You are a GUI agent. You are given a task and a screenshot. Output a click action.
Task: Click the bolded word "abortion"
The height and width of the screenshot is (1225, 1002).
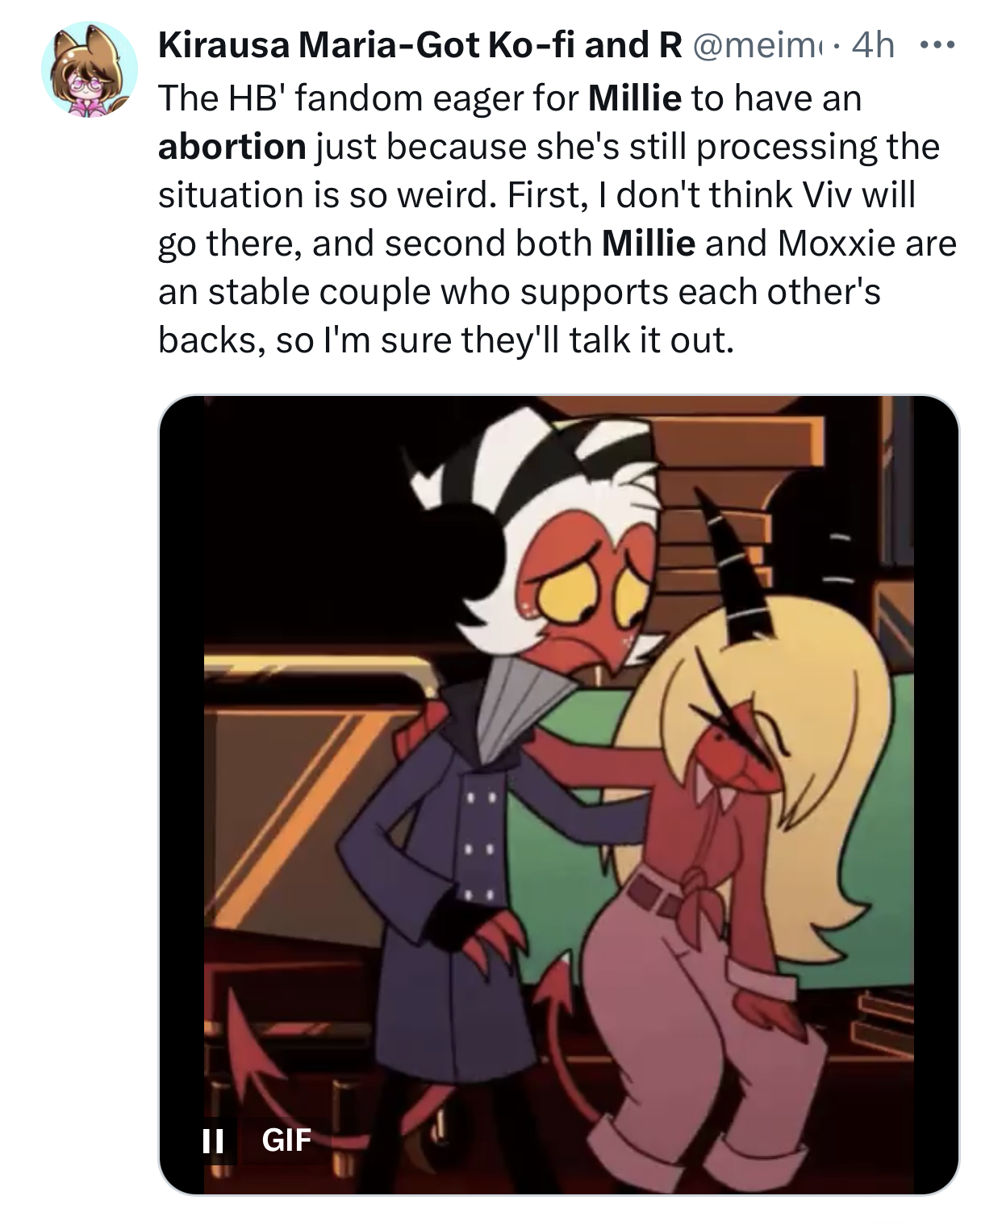point(232,146)
